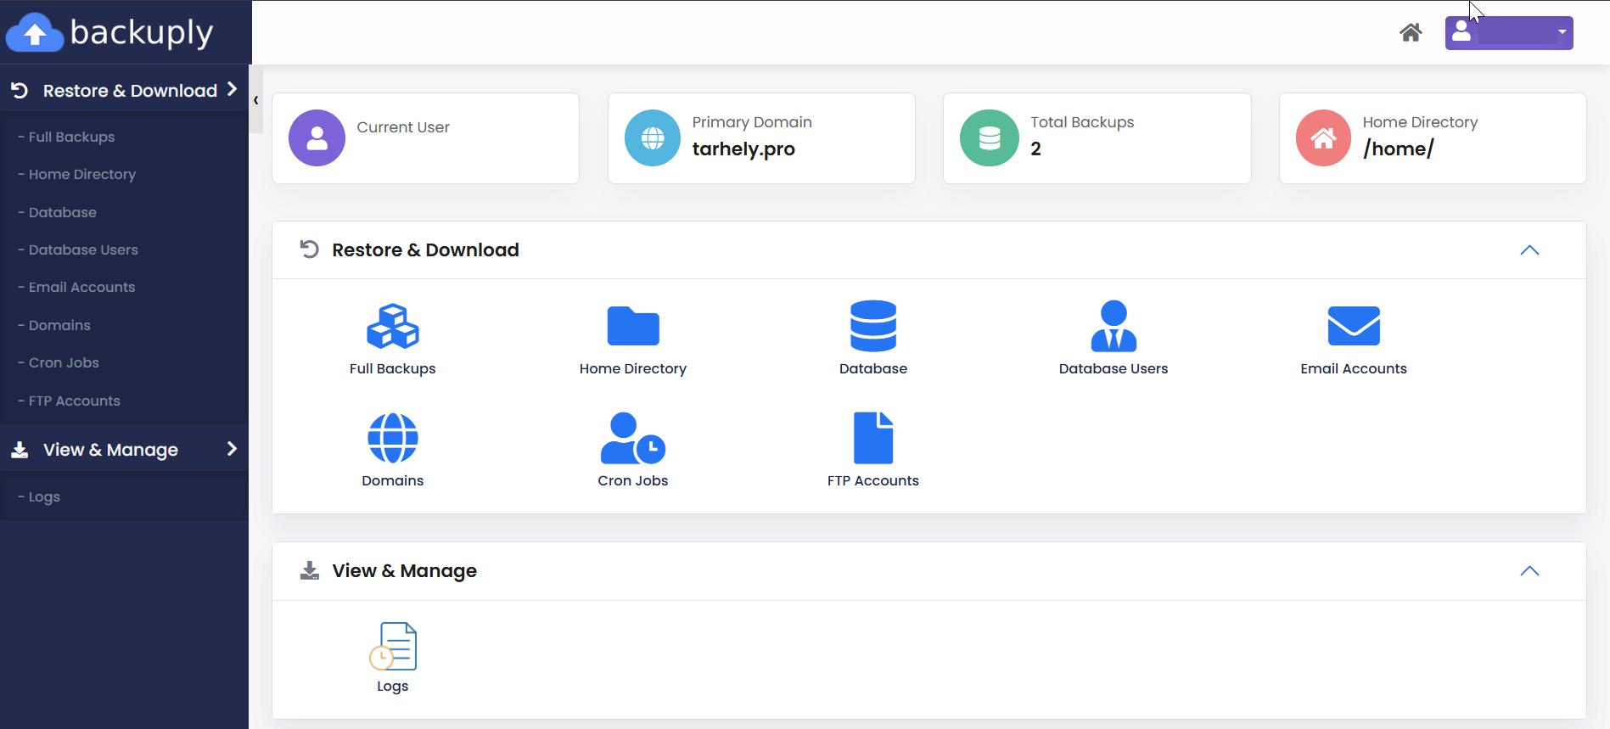Toggle sidebar View & Manage chevron
Viewport: 1610px width, 729px height.
pyautogui.click(x=232, y=448)
